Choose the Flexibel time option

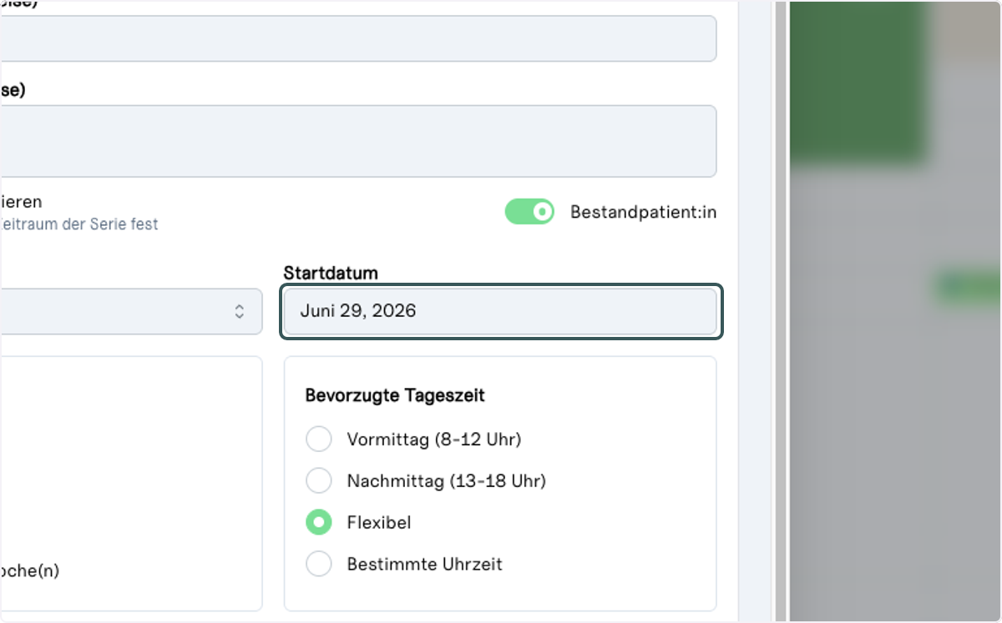[319, 522]
